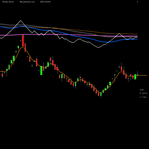Click the last green candlestick at the right end
The width and height of the screenshot is (149, 149).
tap(137, 74)
